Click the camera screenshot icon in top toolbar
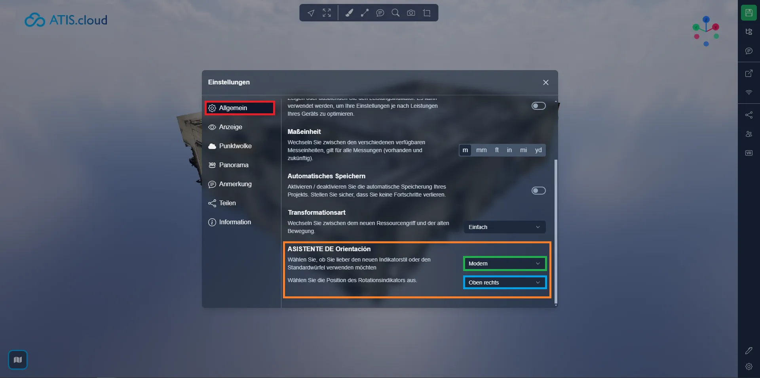The height and width of the screenshot is (378, 760). tap(411, 13)
